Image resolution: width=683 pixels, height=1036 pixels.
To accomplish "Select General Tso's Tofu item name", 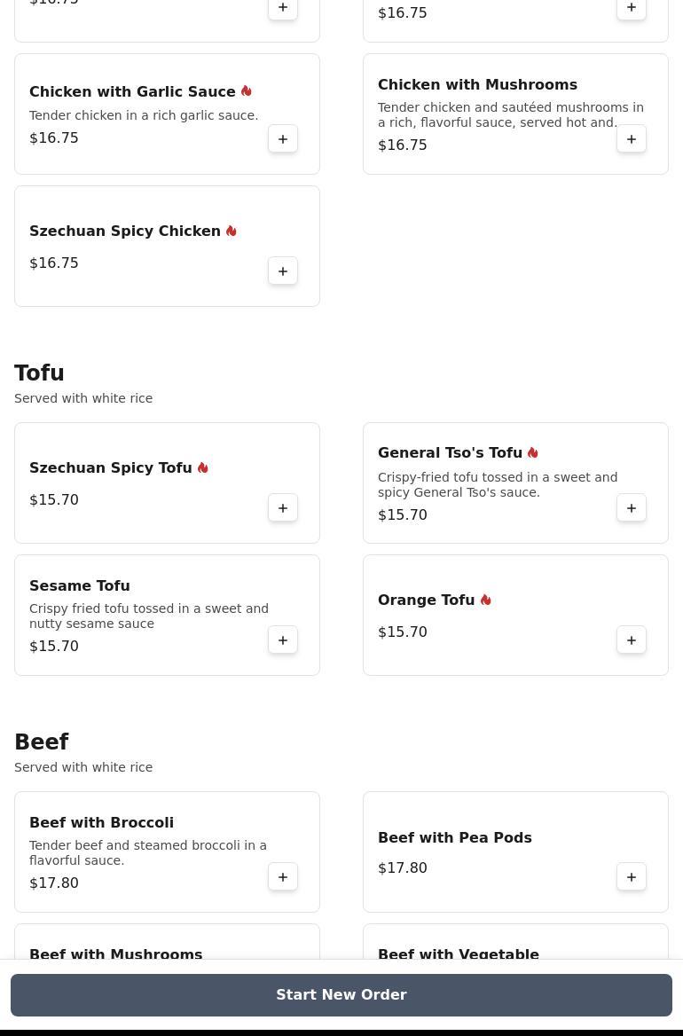I will tap(450, 453).
